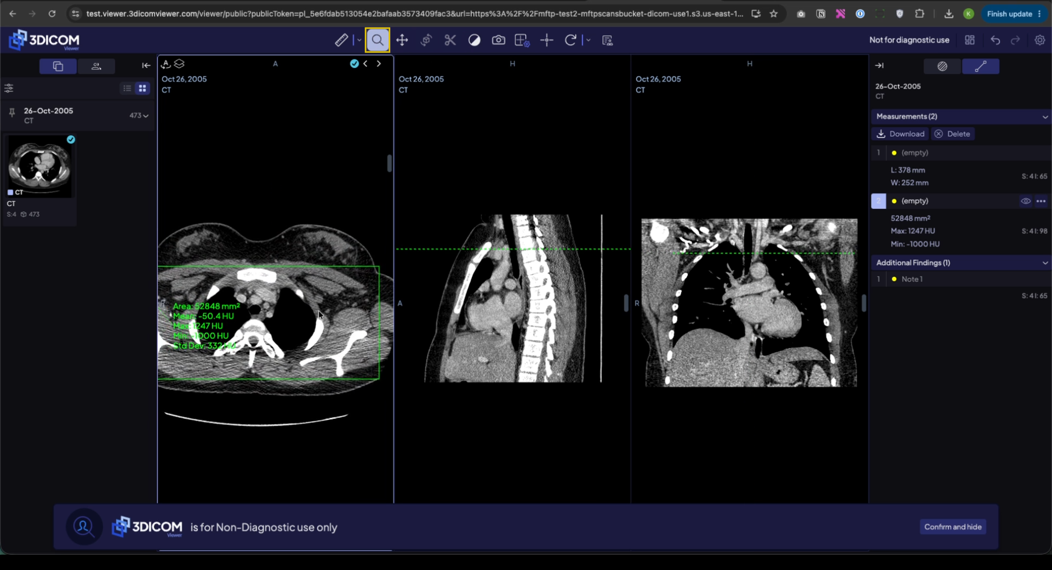Open the measurement tool dropdown arrow
The height and width of the screenshot is (570, 1052).
[359, 40]
